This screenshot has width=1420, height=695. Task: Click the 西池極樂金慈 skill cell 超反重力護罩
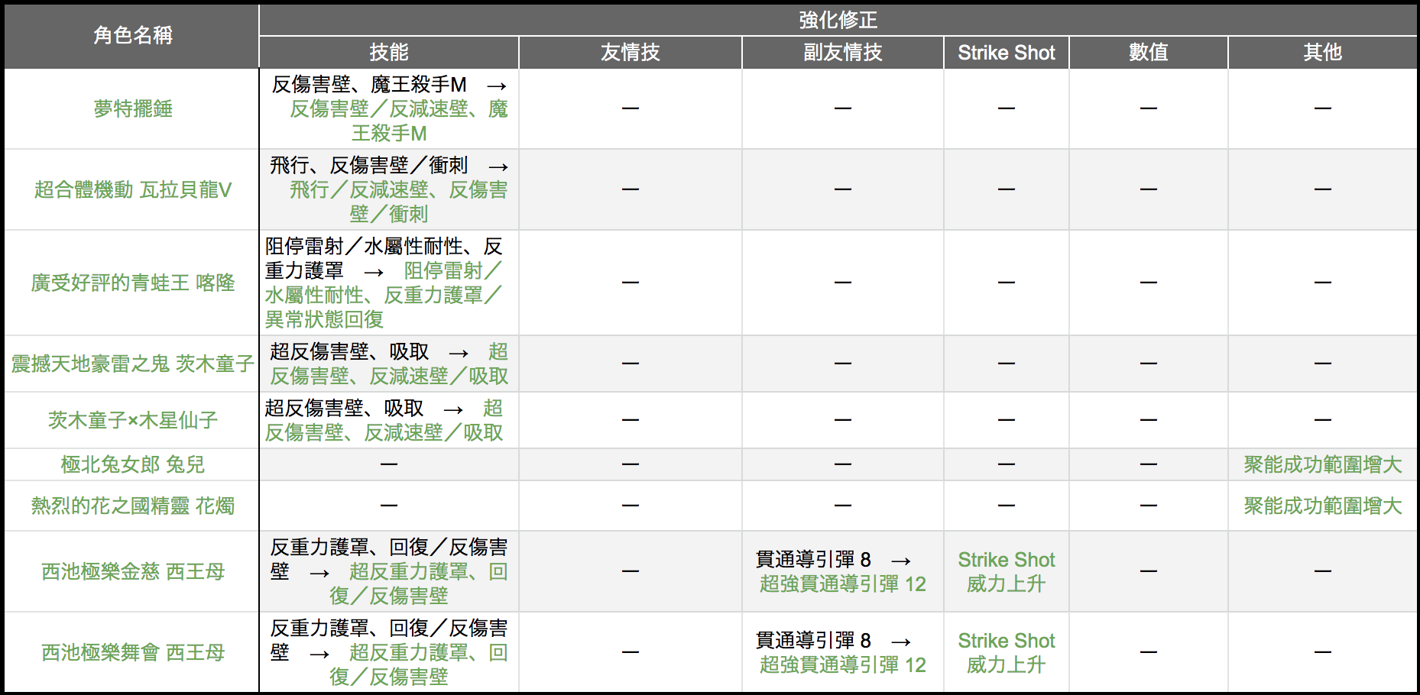tap(389, 572)
